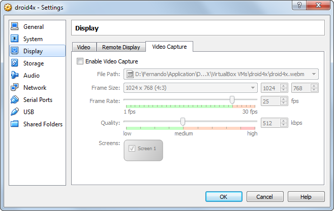Select the Storage settings category
Image resolution: width=334 pixels, height=211 pixels.
tap(38, 63)
